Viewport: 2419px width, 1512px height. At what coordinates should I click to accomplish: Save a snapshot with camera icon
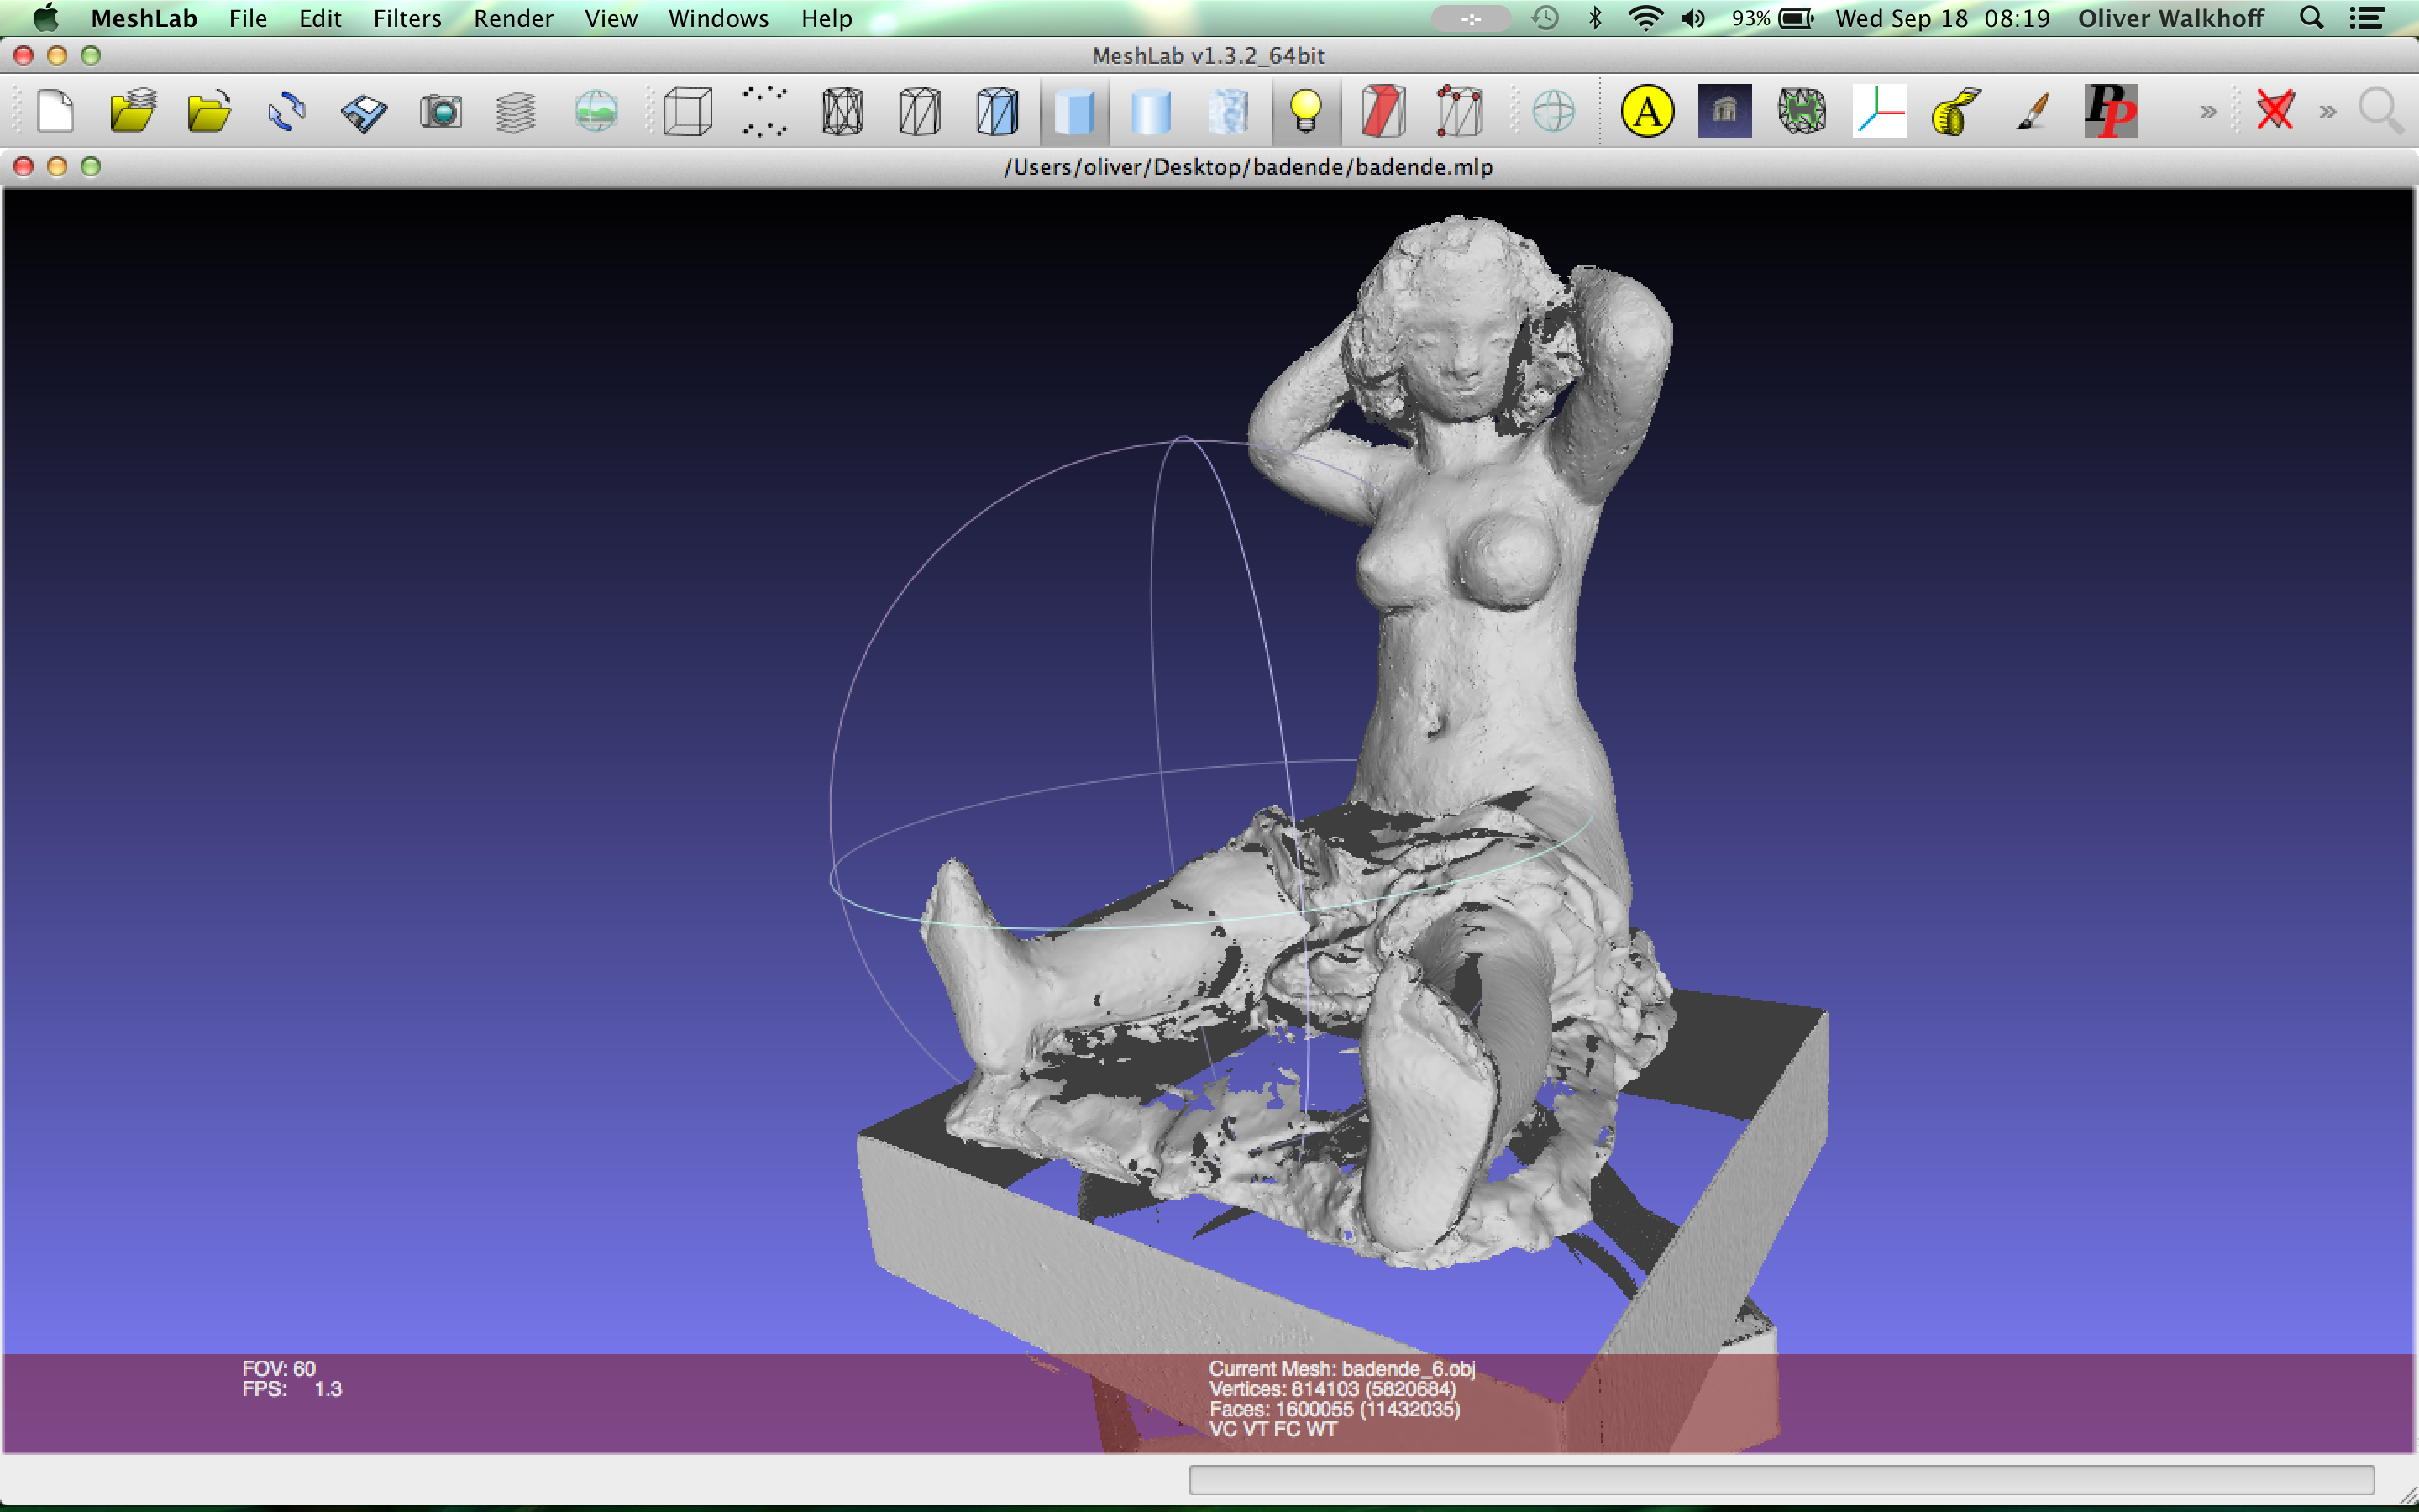pyautogui.click(x=441, y=111)
